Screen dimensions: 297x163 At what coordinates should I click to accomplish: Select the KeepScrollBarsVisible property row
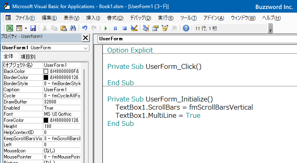42,139
